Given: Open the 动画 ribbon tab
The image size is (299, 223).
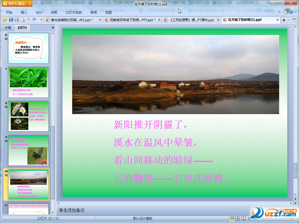Looking at the screenshot, I should coord(54,12).
